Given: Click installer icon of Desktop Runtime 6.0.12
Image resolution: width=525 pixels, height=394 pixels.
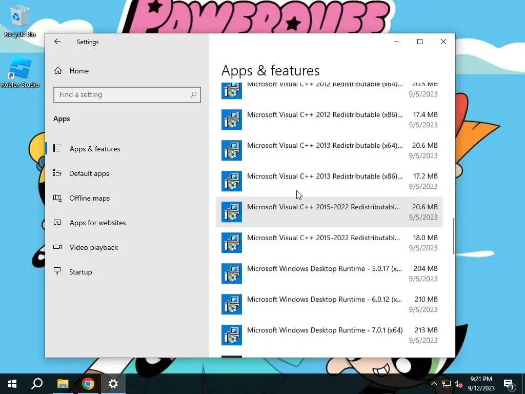Looking at the screenshot, I should pyautogui.click(x=232, y=305).
